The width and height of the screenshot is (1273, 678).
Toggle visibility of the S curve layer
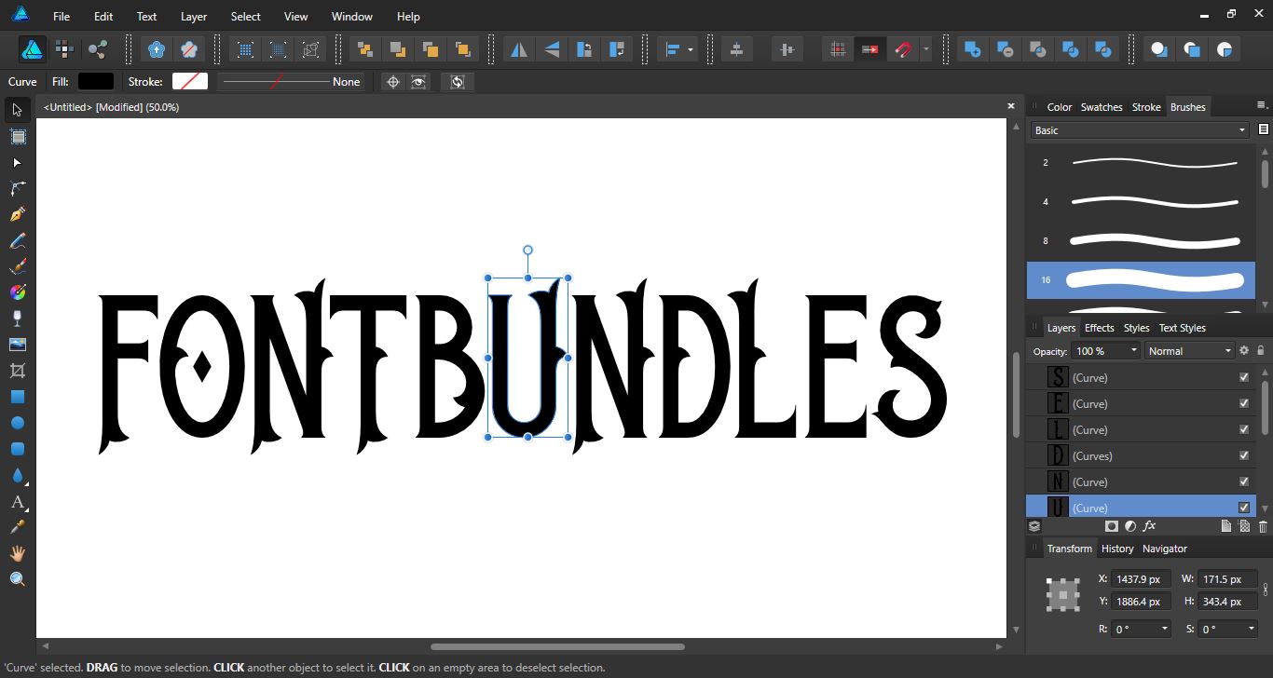tap(1243, 377)
